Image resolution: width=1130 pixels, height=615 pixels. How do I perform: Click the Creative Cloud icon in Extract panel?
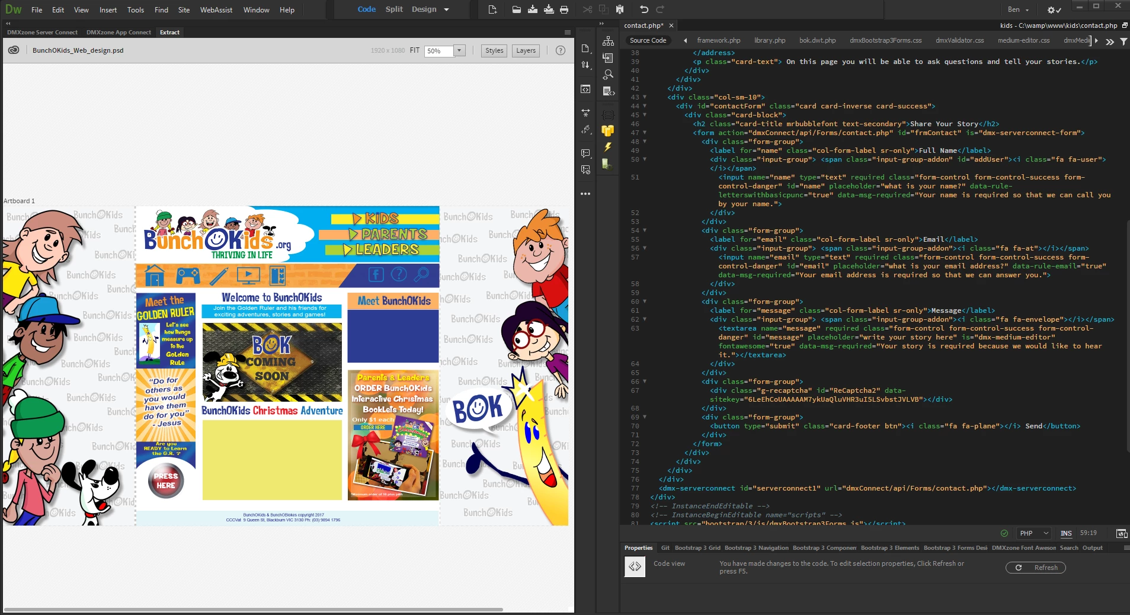point(14,50)
